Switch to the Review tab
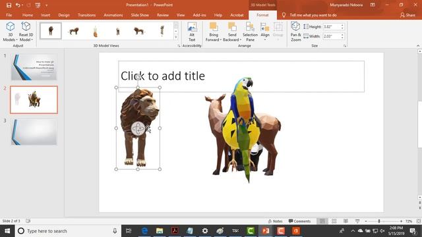 163,15
